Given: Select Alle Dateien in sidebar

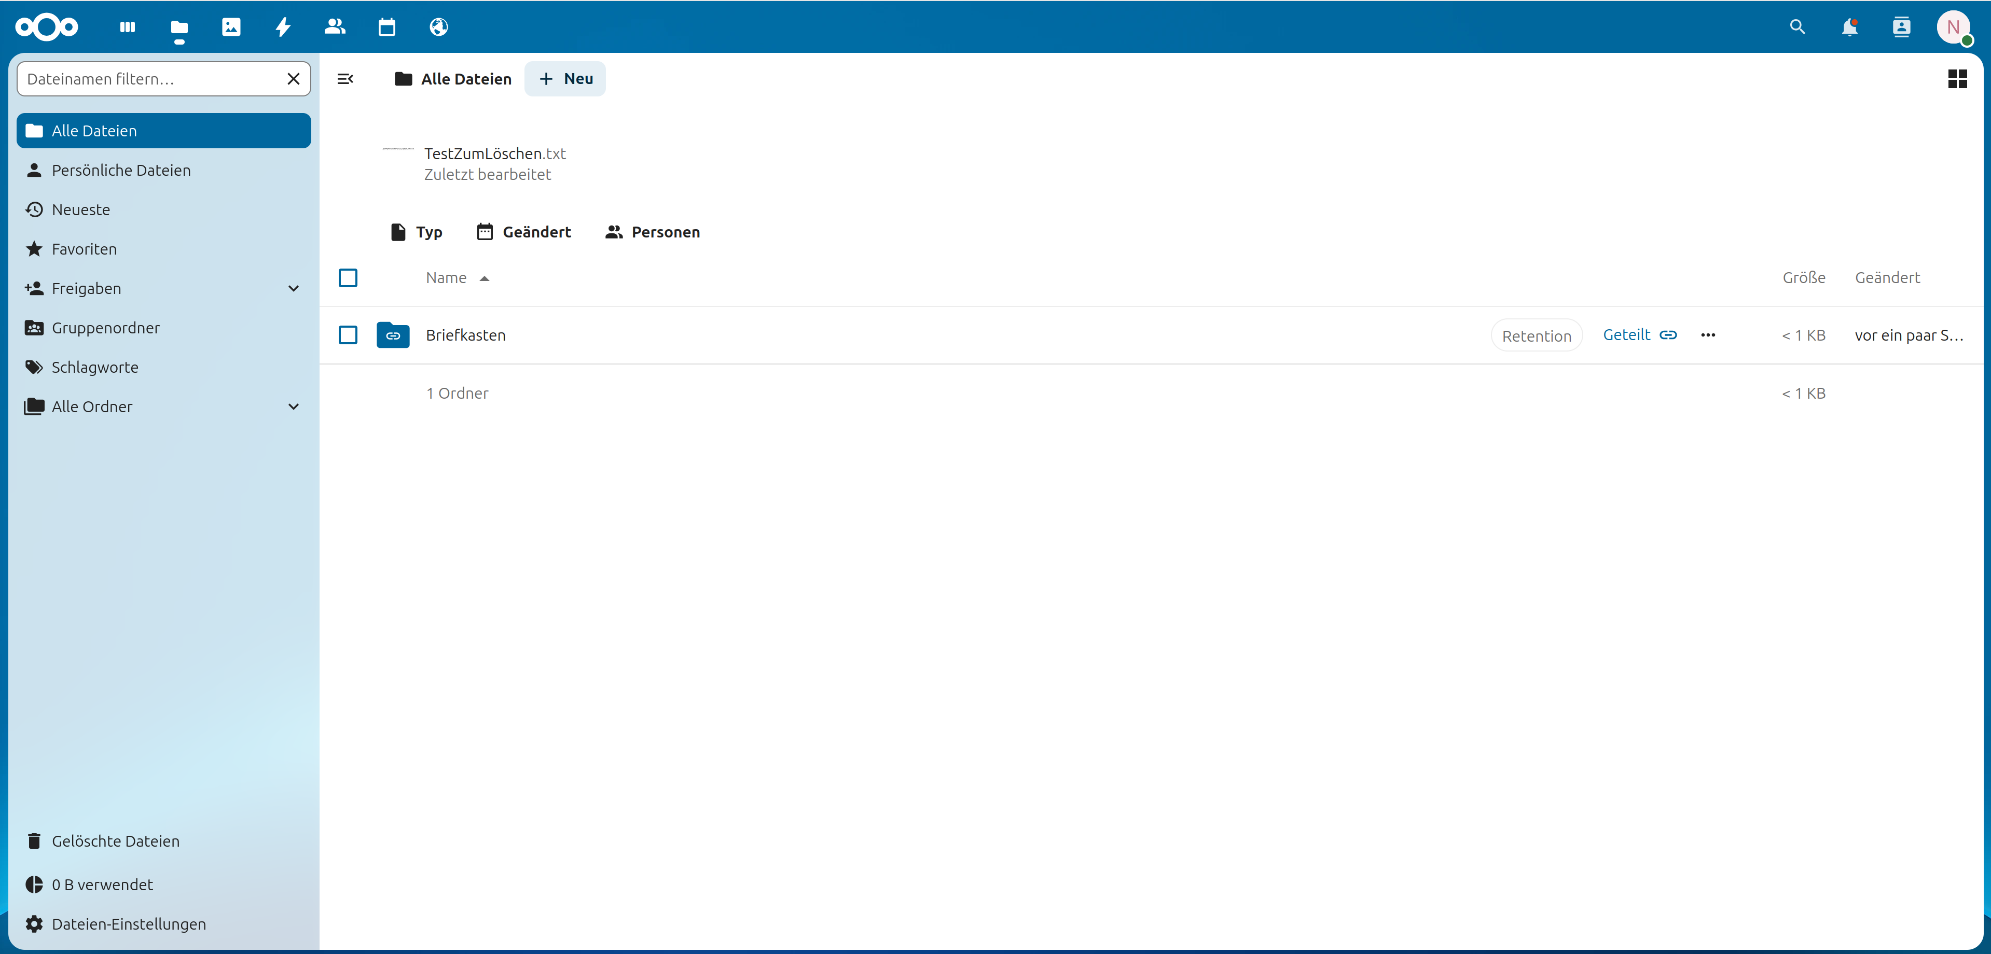Looking at the screenshot, I should (164, 131).
